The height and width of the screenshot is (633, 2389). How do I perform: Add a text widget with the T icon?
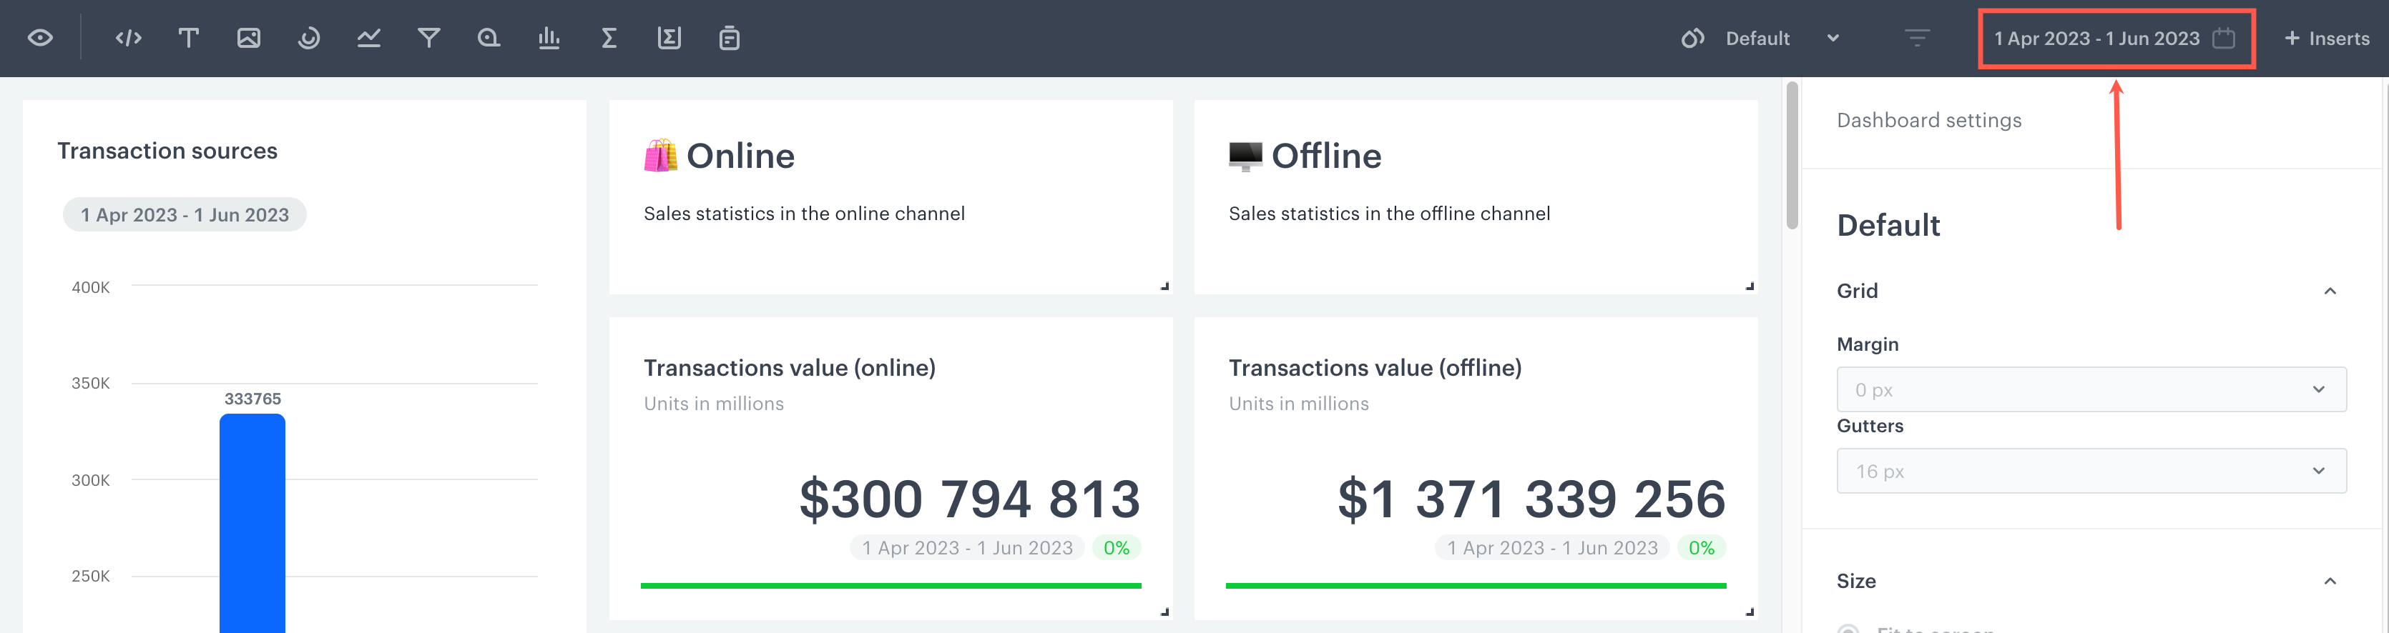[x=188, y=38]
